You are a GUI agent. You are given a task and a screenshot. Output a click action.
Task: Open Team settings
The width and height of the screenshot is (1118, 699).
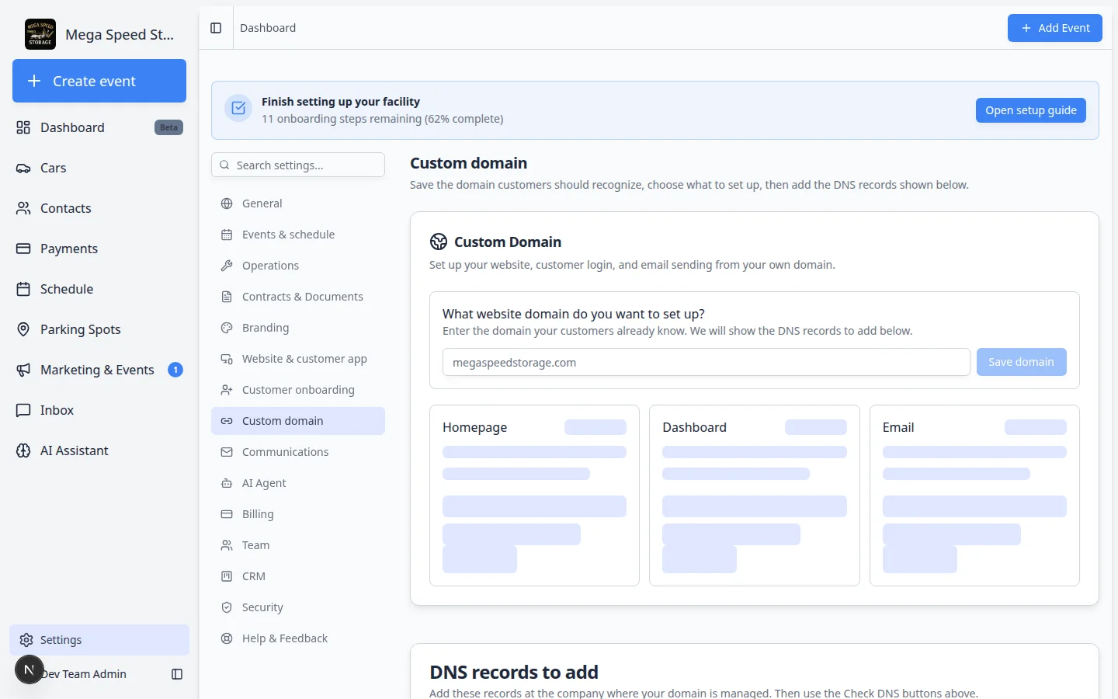tap(298, 545)
